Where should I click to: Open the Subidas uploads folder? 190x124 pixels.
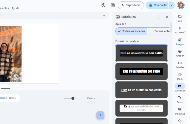[180, 65]
